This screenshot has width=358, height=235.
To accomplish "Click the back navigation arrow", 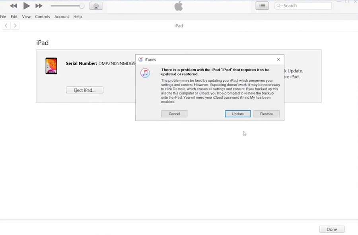I will coord(6,25).
